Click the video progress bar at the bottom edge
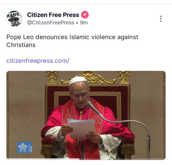This screenshot has width=172, height=165. click(x=86, y=159)
